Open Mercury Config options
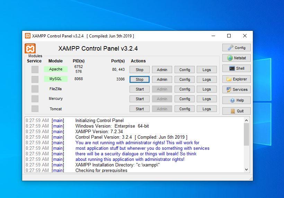This screenshot has height=198, width=284. click(x=185, y=99)
